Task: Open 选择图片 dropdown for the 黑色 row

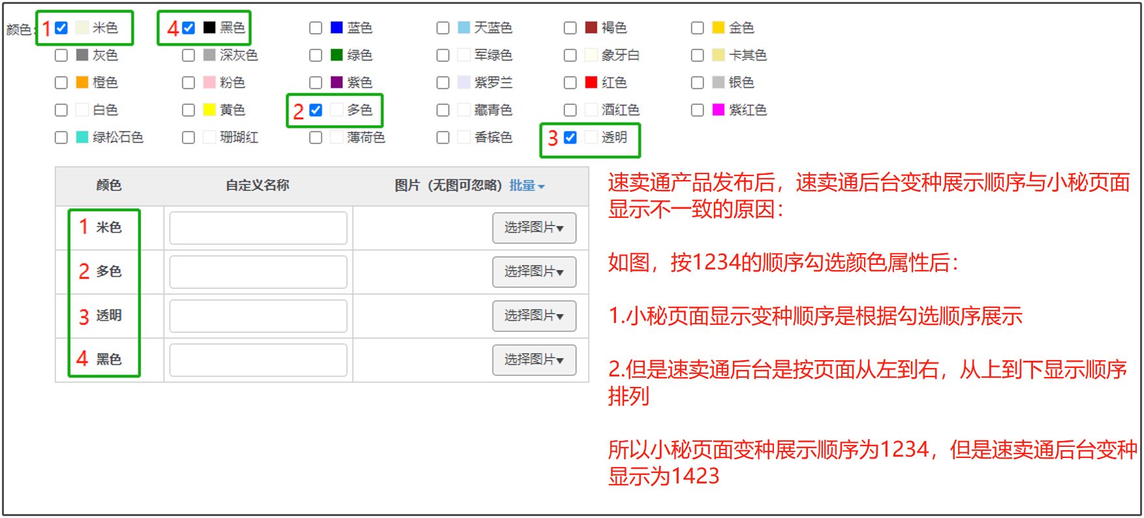Action: click(534, 359)
